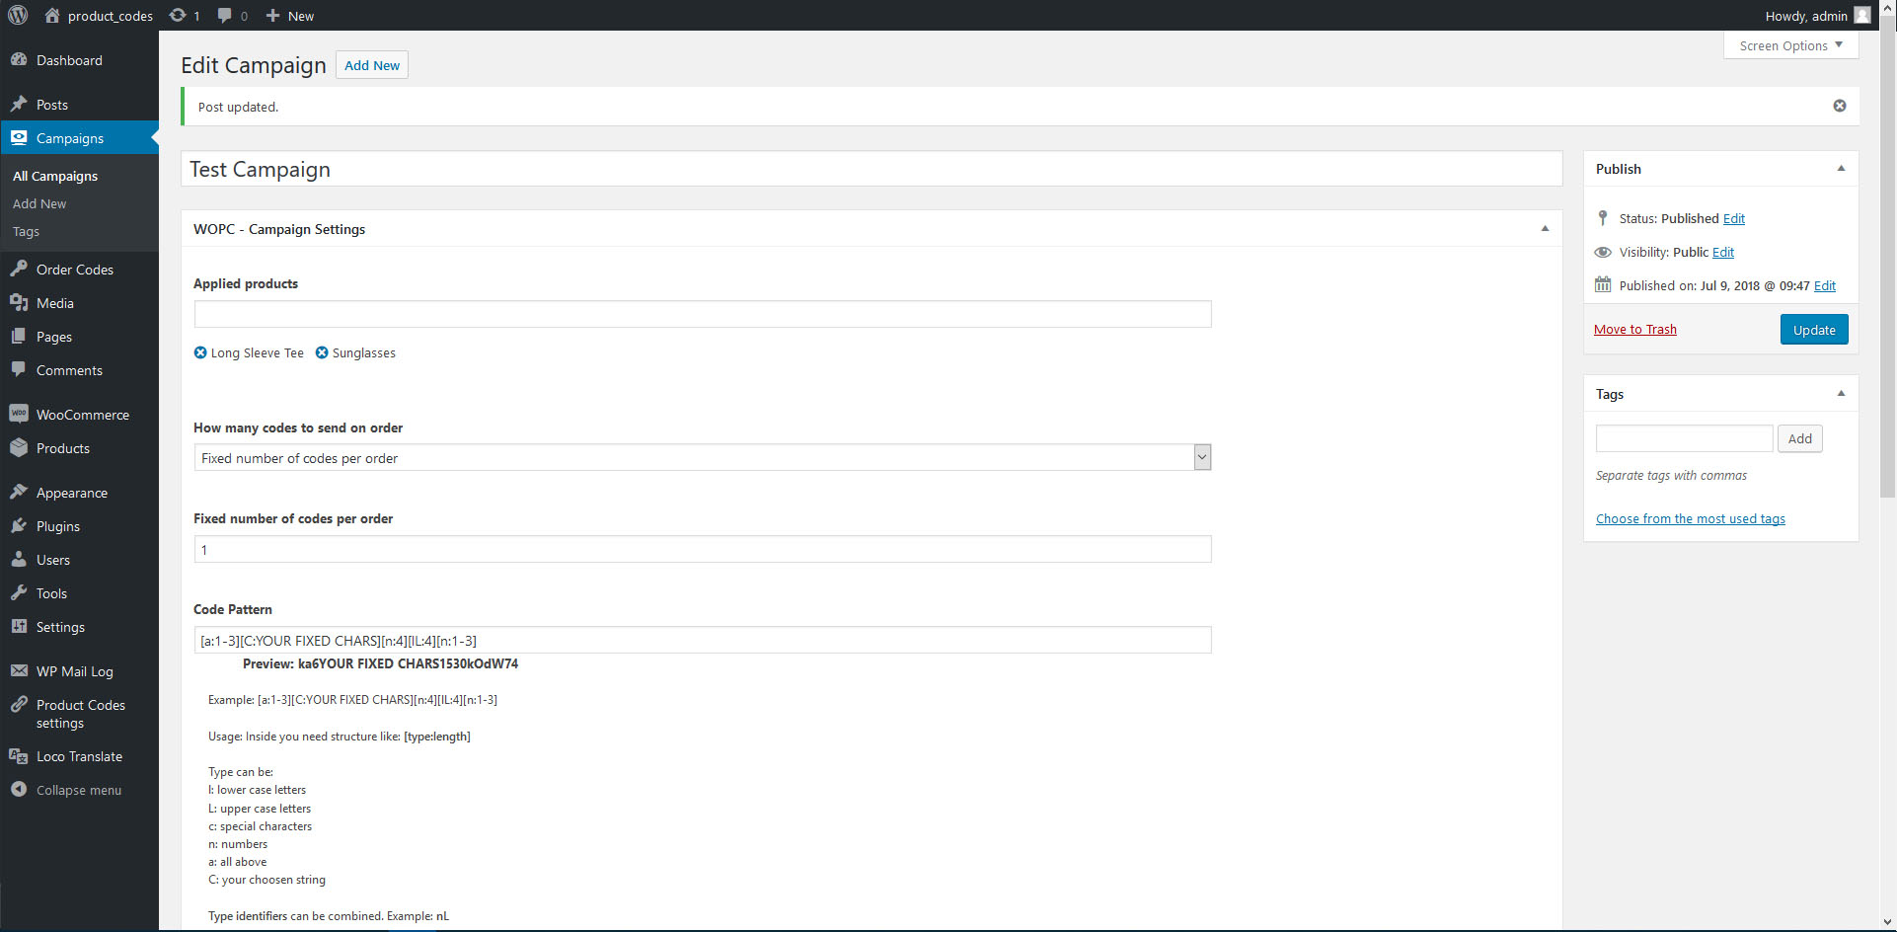Image resolution: width=1897 pixels, height=932 pixels.
Task: Click the Move to Trash link
Action: tap(1635, 330)
